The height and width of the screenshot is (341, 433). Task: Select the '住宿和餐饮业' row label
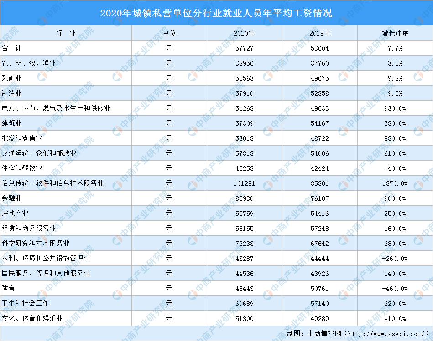22,168
